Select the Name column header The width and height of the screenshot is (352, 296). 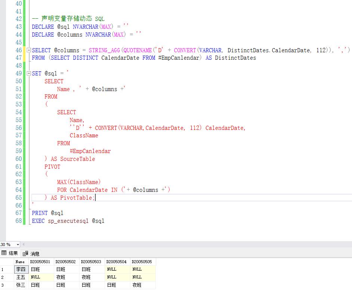click(21, 262)
